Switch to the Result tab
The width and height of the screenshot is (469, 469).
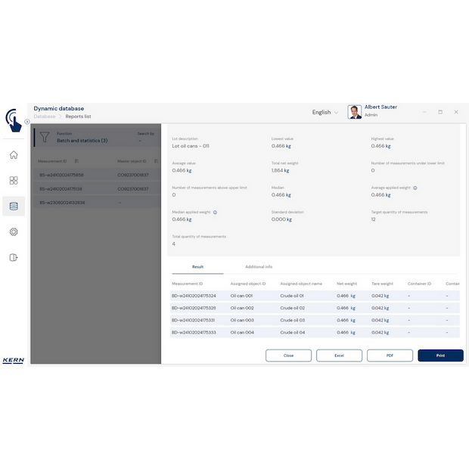pos(197,267)
